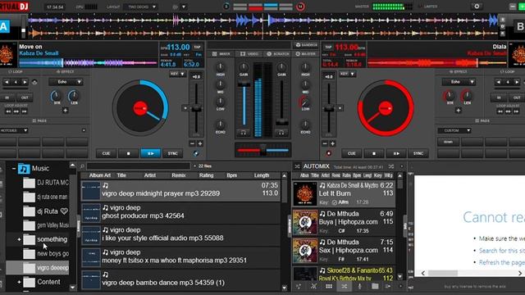Click deck A pitch plus button

click(200, 143)
